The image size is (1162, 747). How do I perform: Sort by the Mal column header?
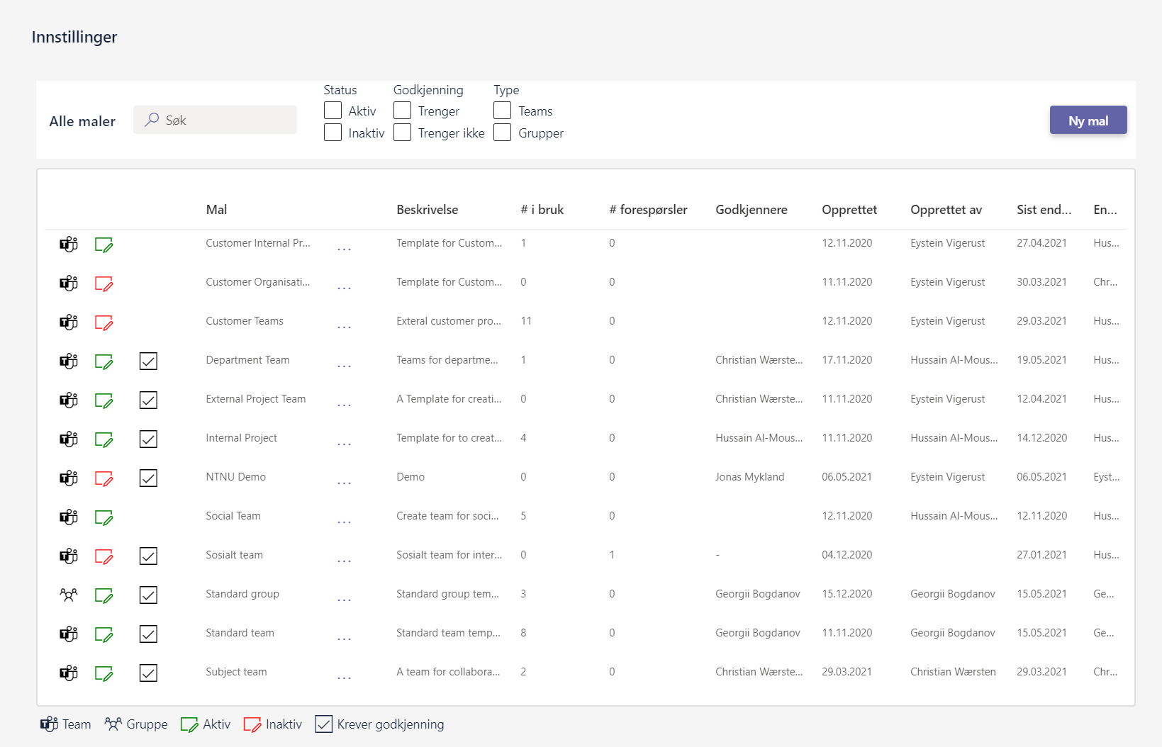pyautogui.click(x=216, y=210)
